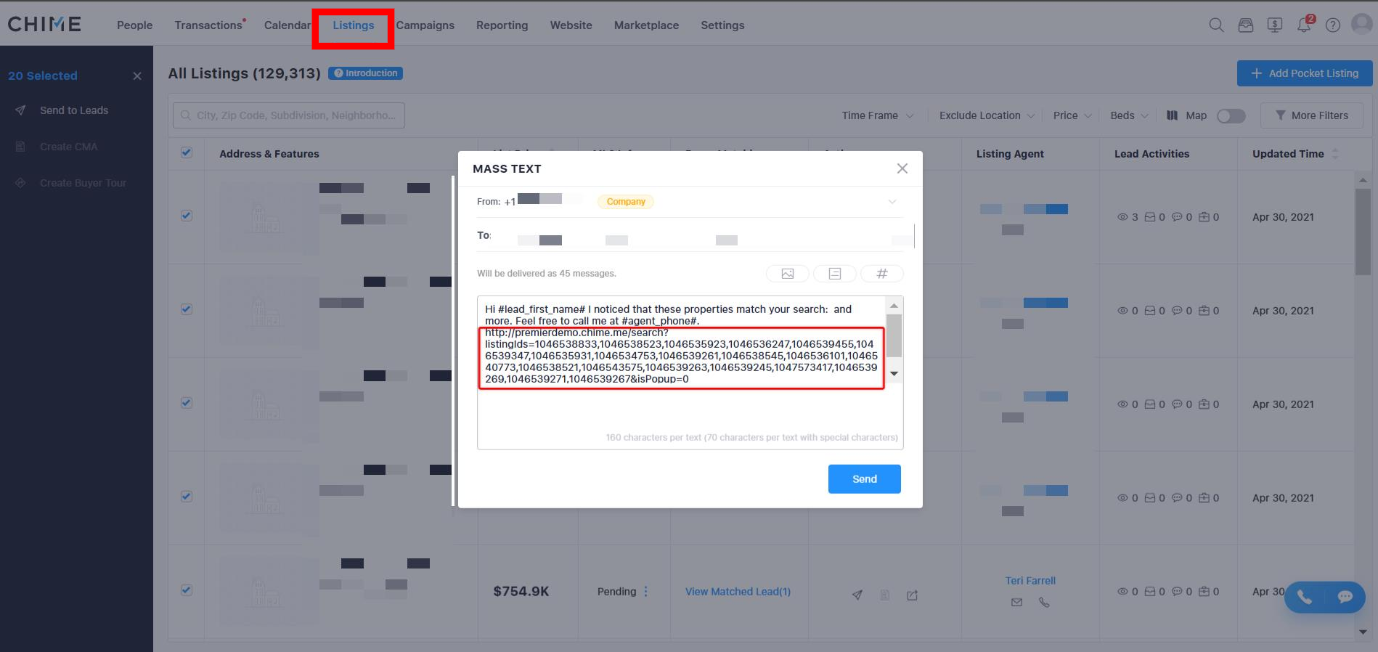Toggle the select-all listings checkbox
1378x652 pixels.
point(187,152)
